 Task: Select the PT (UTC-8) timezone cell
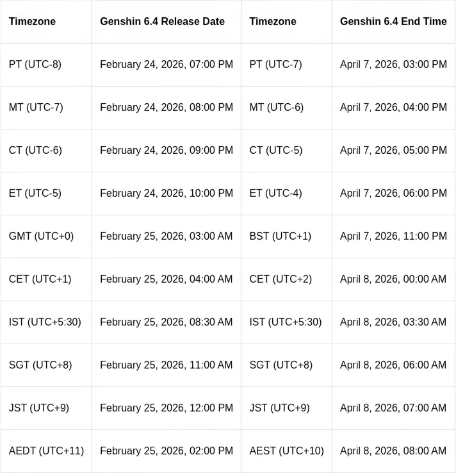35,65
